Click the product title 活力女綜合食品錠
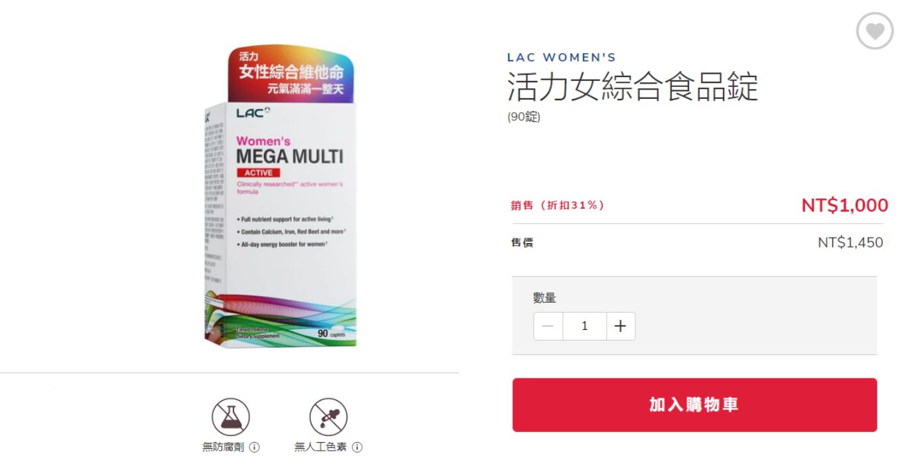The height and width of the screenshot is (466, 902). [x=632, y=86]
